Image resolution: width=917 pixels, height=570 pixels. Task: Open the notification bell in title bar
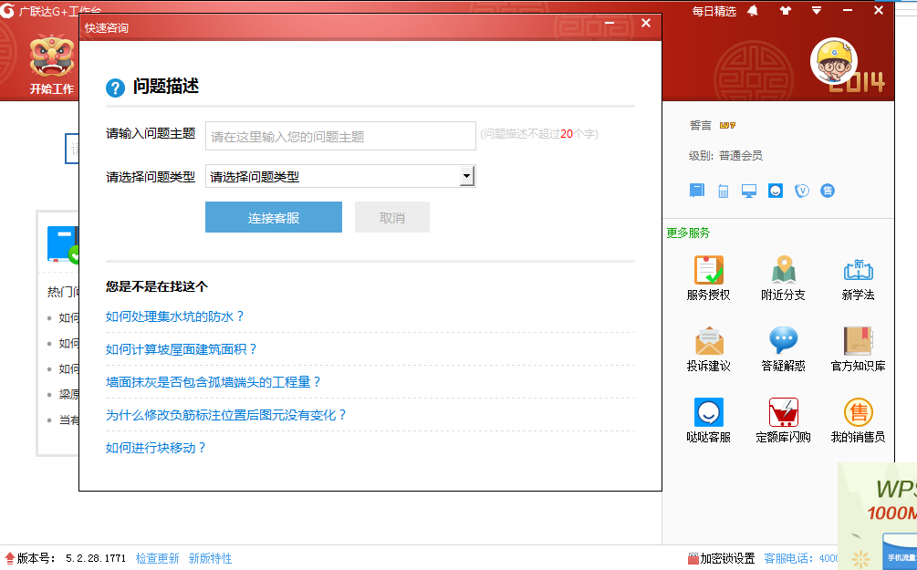click(752, 11)
